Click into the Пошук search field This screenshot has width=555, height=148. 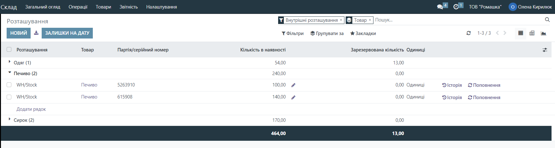(x=458, y=20)
